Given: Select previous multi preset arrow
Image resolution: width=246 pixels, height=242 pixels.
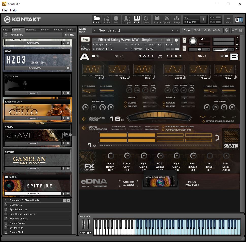Looking at the screenshot, I should tap(172, 30).
